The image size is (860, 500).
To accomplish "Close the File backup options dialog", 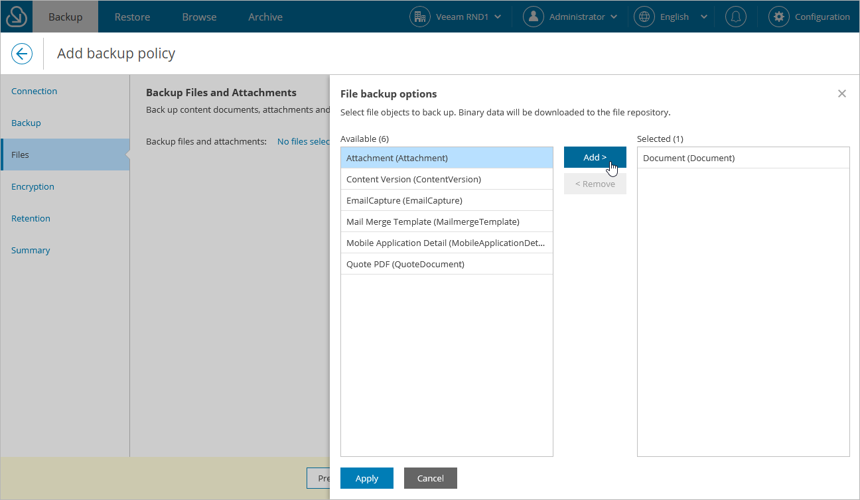I will coord(841,94).
